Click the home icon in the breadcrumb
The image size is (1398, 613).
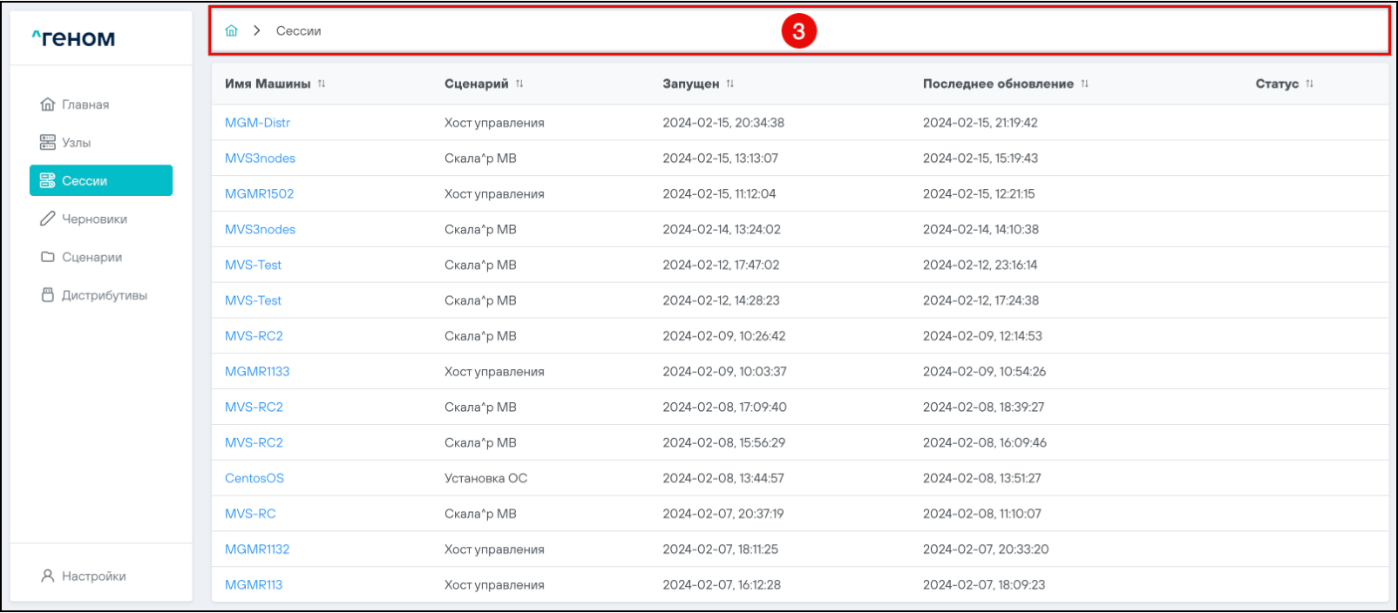coord(231,30)
